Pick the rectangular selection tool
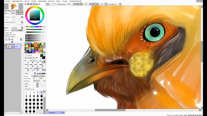This screenshot has height=116, width=207. coord(26,55)
